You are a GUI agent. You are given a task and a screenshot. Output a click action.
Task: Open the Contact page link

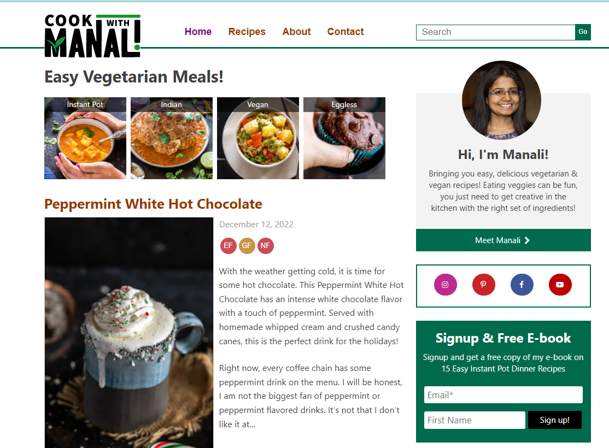(346, 32)
